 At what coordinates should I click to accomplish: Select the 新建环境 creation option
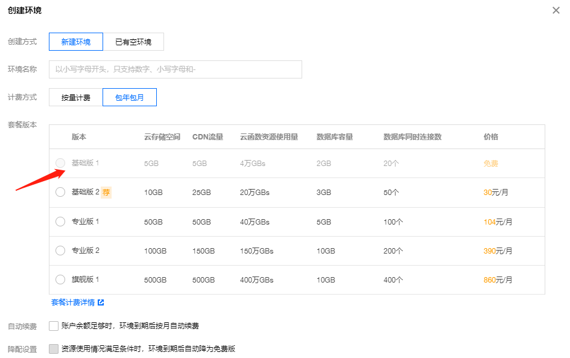point(76,42)
